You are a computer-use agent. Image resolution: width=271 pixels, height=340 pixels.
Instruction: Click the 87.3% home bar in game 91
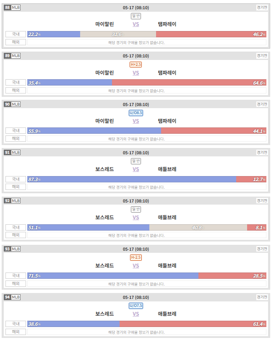(x=132, y=179)
